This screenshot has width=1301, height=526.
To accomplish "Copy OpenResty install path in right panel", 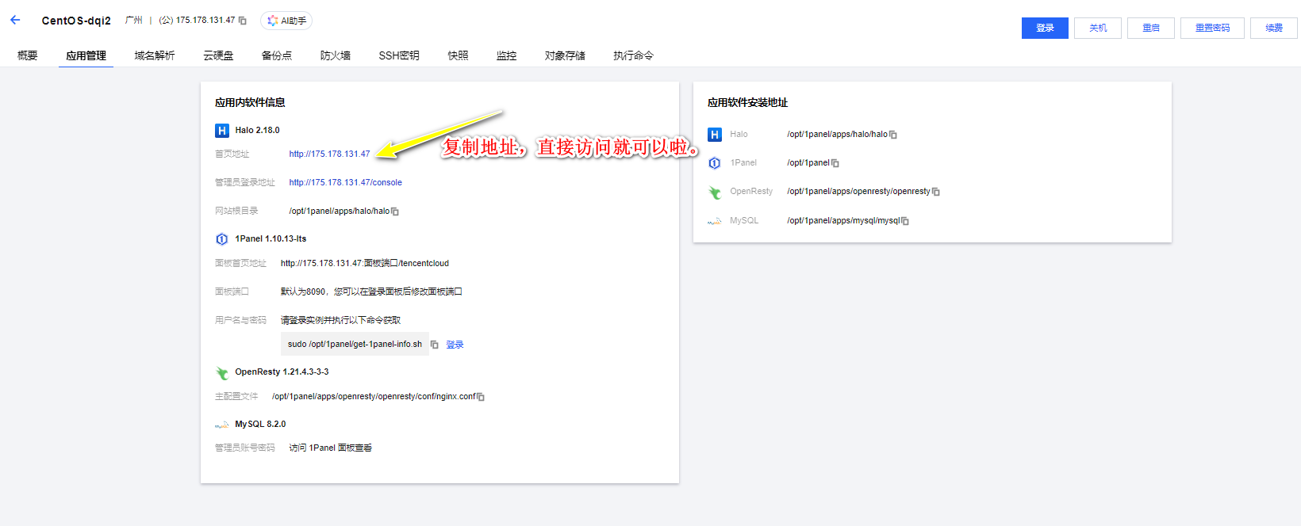I will [936, 192].
